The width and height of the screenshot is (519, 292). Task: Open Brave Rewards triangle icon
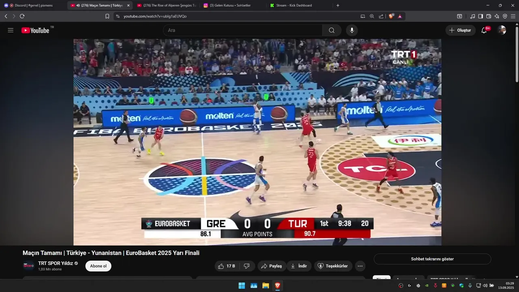pos(400,16)
